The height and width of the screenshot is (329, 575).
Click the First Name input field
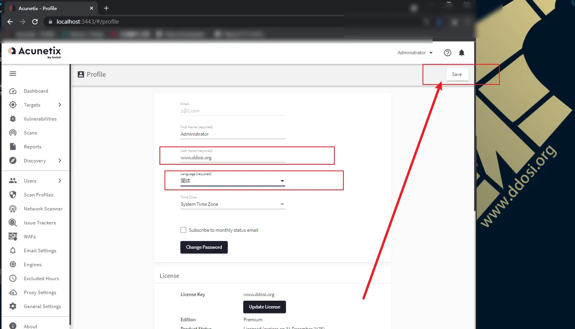233,134
